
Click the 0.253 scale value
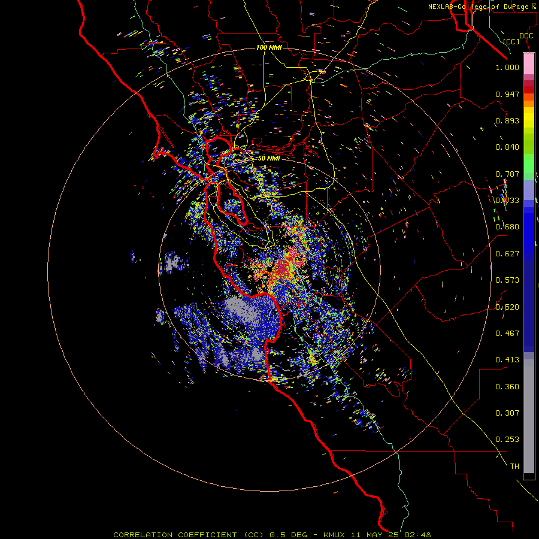tap(507, 440)
